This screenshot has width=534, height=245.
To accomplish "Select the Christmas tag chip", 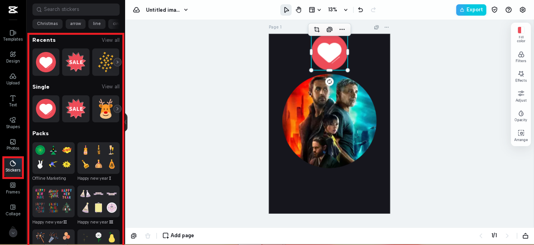I will [x=48, y=24].
